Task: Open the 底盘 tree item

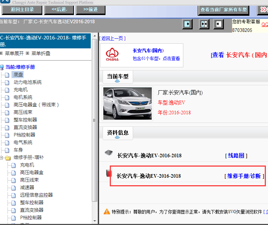Action: click(18, 75)
